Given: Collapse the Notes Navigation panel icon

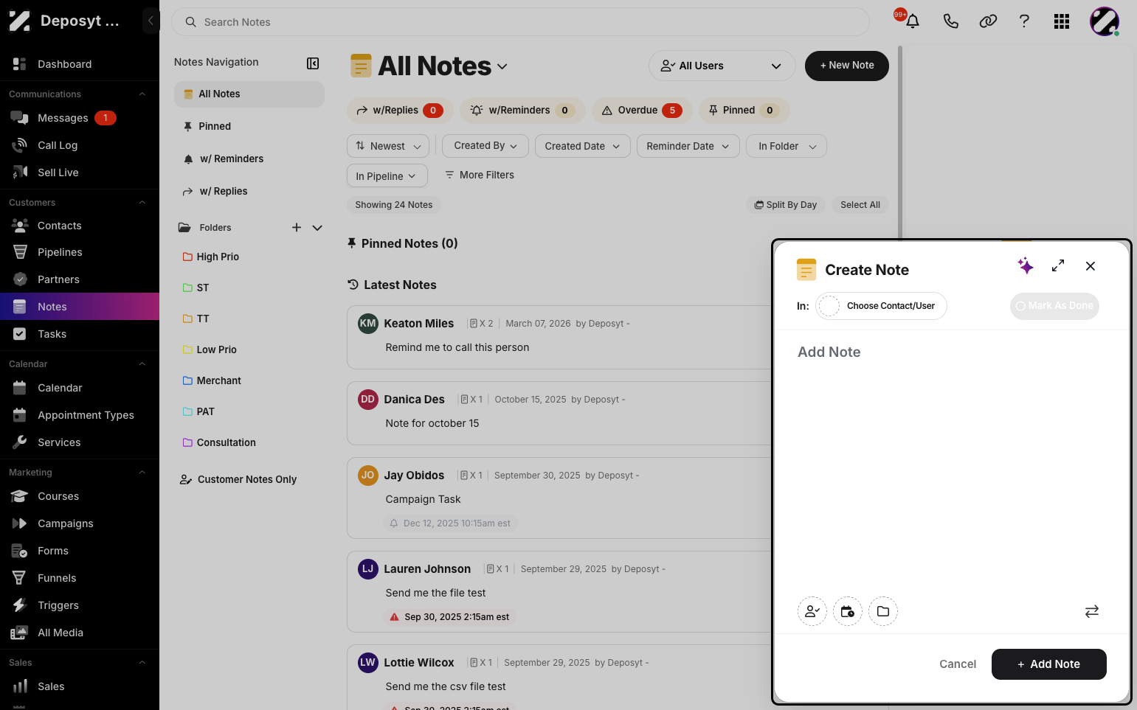Looking at the screenshot, I should coord(313,63).
